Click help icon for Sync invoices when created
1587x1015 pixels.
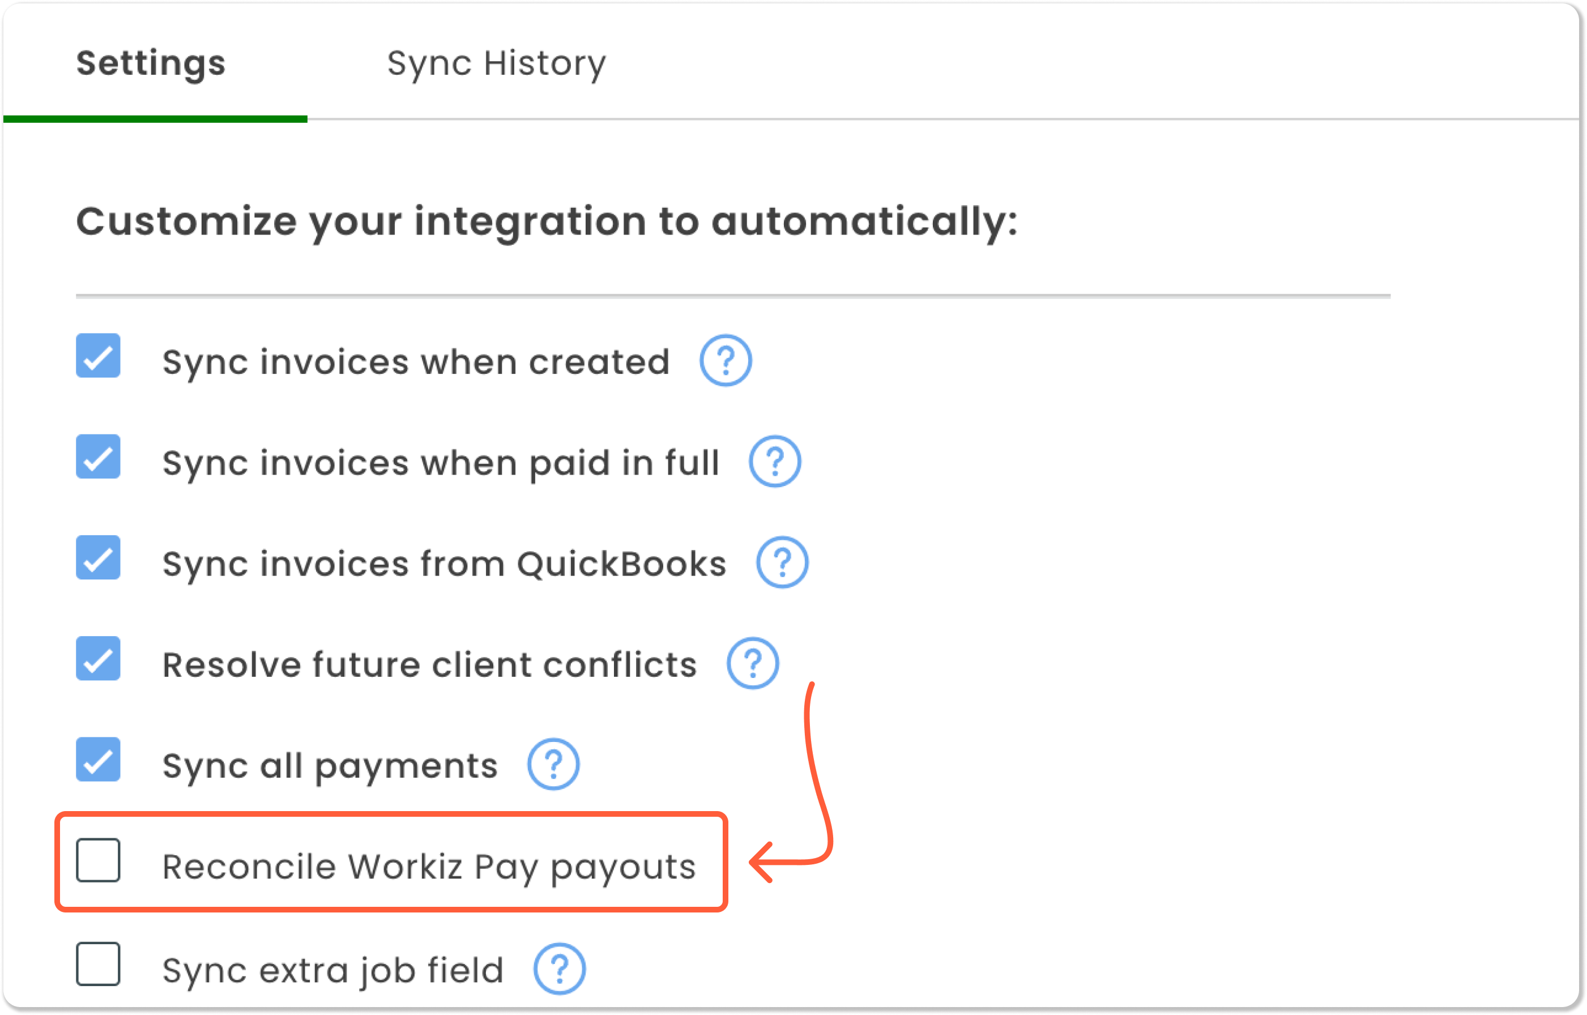click(x=725, y=361)
